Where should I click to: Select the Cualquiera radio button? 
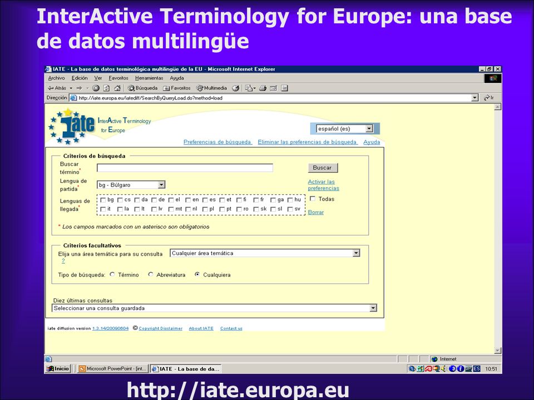[x=197, y=274]
